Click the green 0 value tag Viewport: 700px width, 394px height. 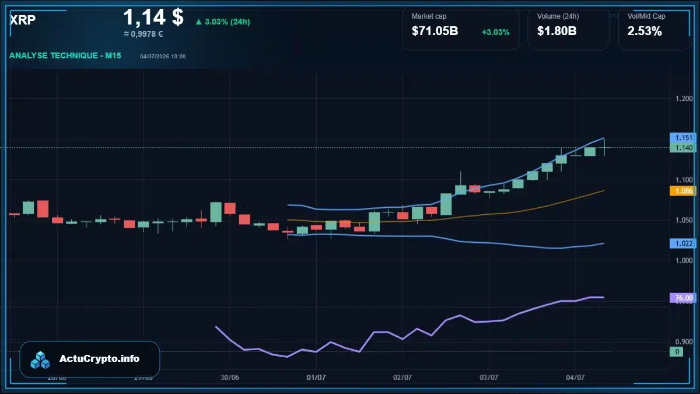pyautogui.click(x=677, y=351)
